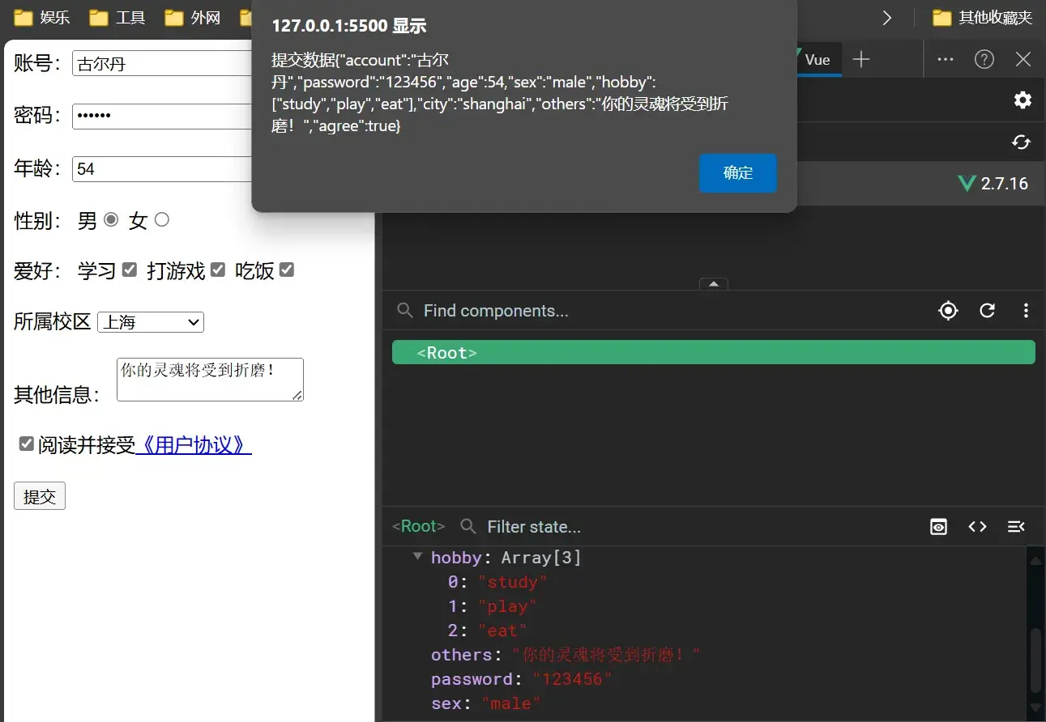1046x722 pixels.
Task: Open the 《用户协议》 link
Action: 194,445
